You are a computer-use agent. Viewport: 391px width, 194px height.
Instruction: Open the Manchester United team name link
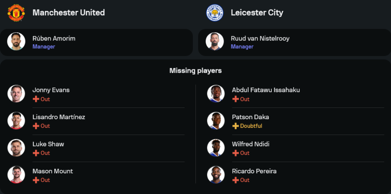68,12
